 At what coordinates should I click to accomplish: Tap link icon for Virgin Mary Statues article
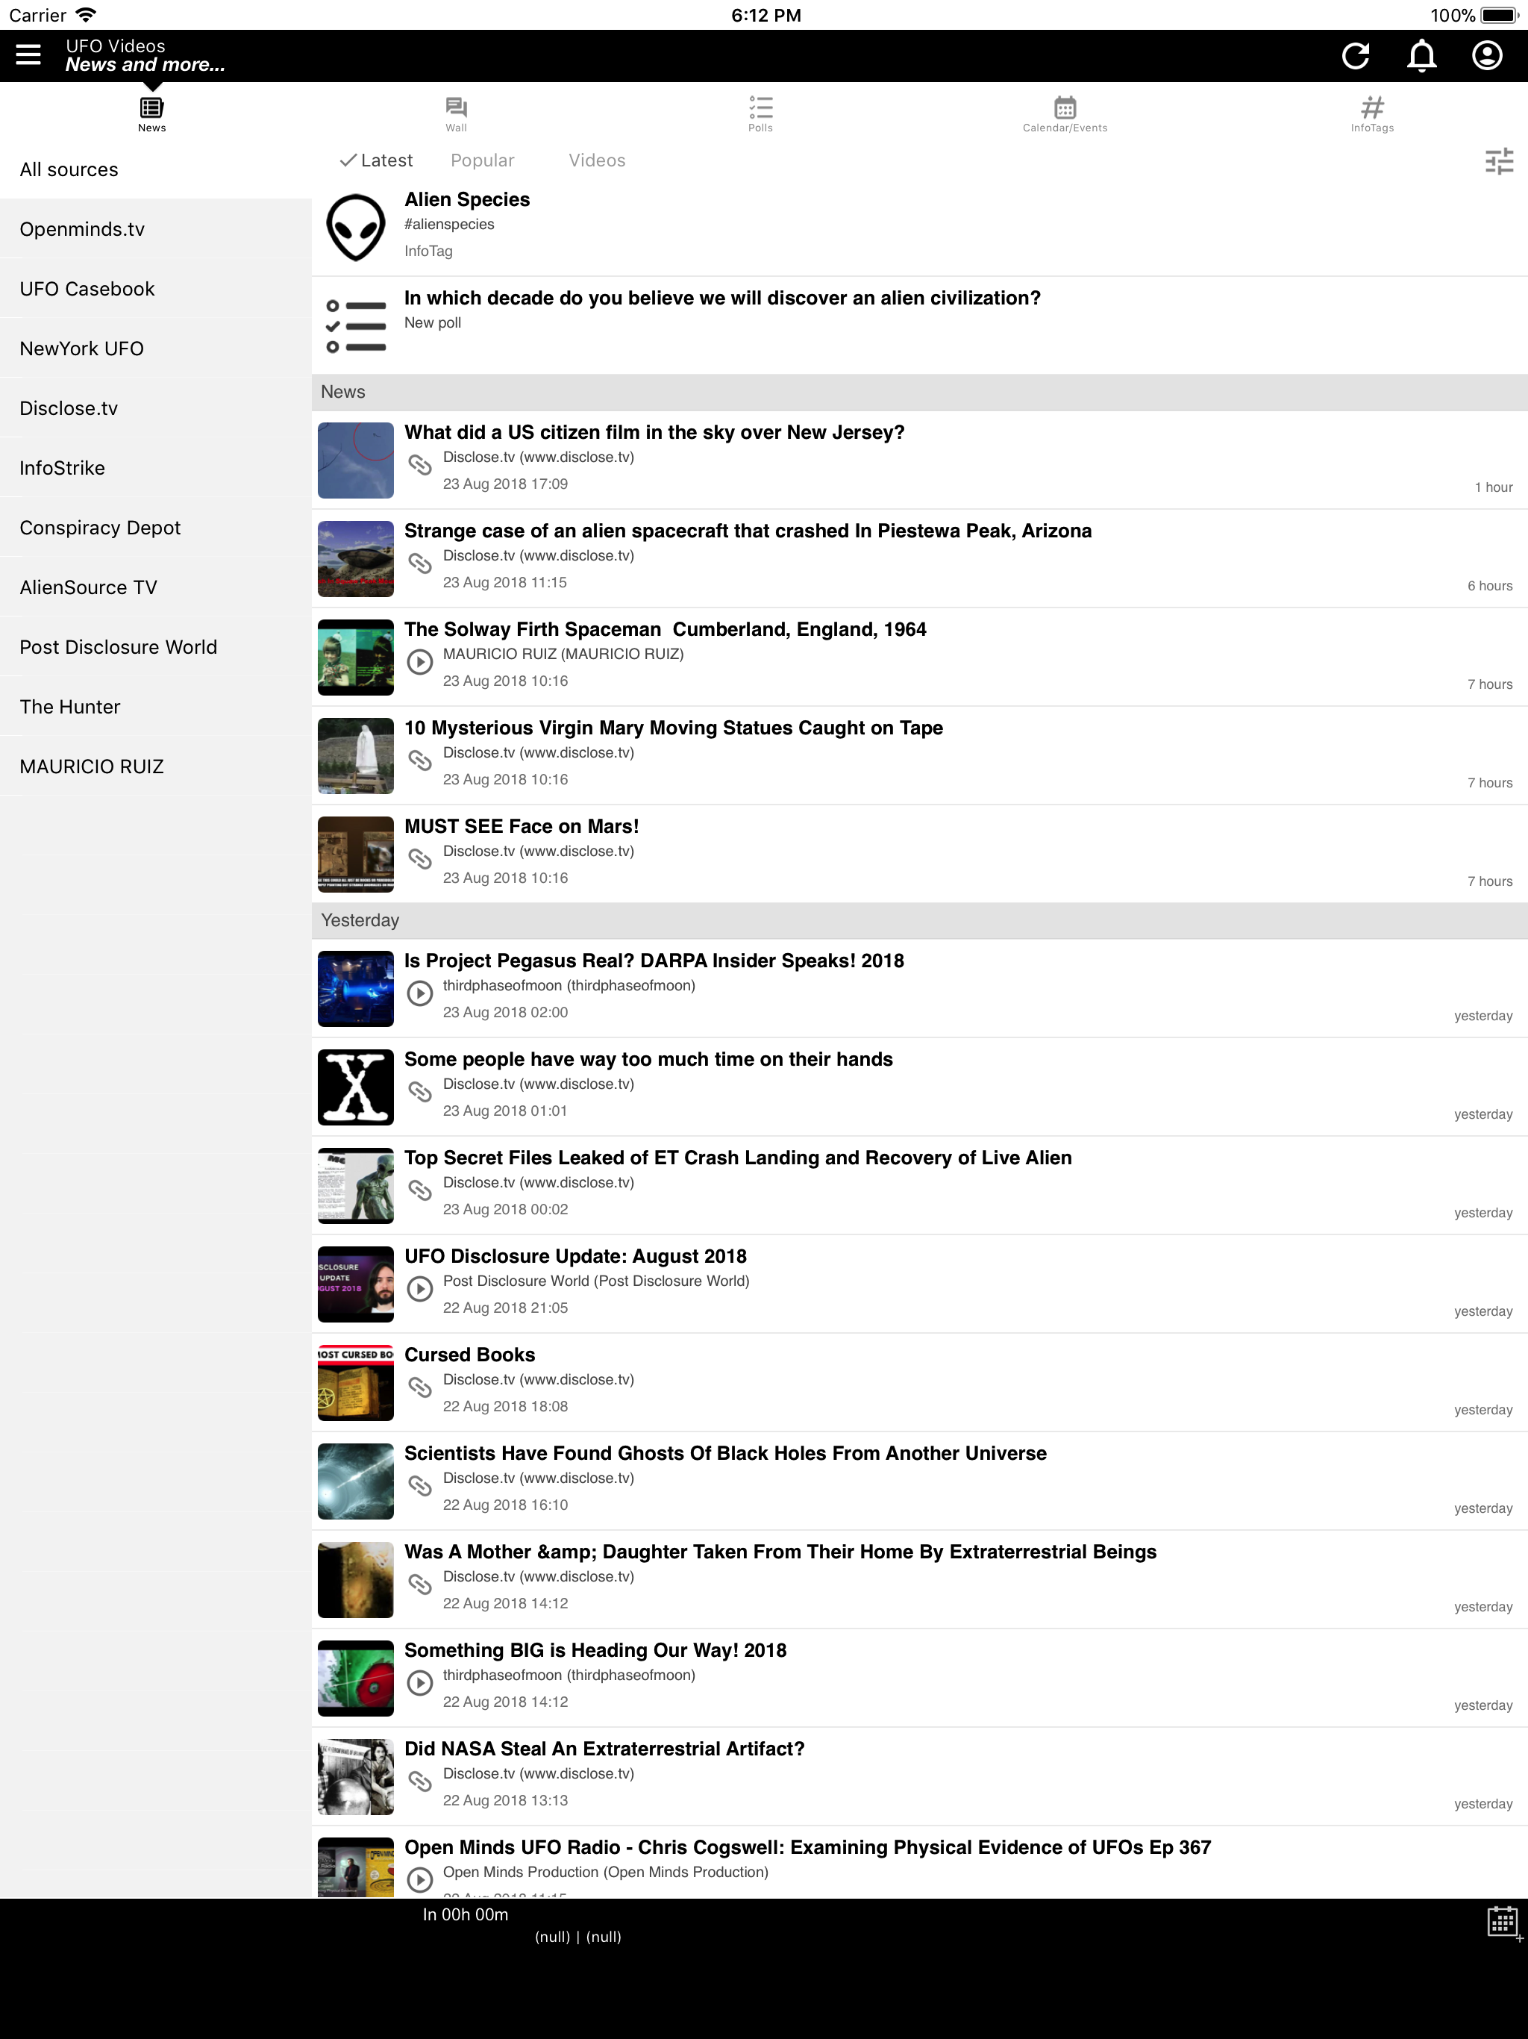click(x=420, y=761)
